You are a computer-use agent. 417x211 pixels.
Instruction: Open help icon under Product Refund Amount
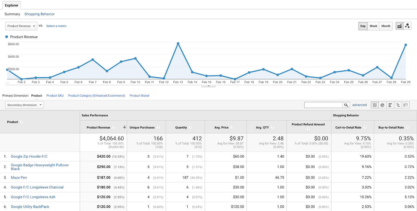308,129
